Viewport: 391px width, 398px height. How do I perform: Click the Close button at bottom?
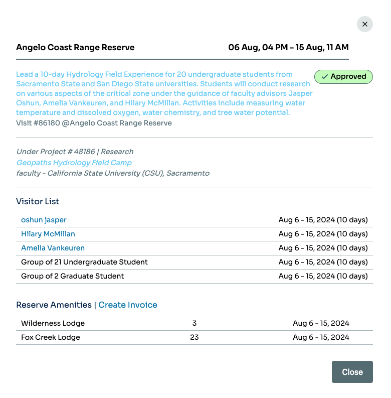(x=352, y=372)
